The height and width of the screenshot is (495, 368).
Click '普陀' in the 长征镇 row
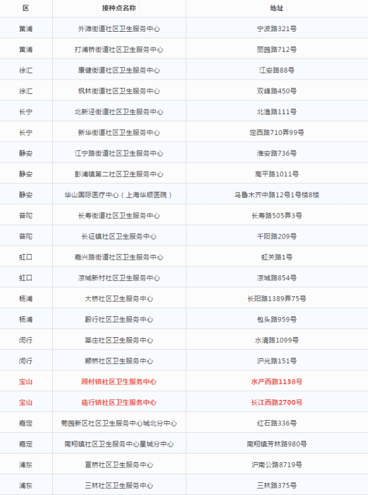pos(26,236)
